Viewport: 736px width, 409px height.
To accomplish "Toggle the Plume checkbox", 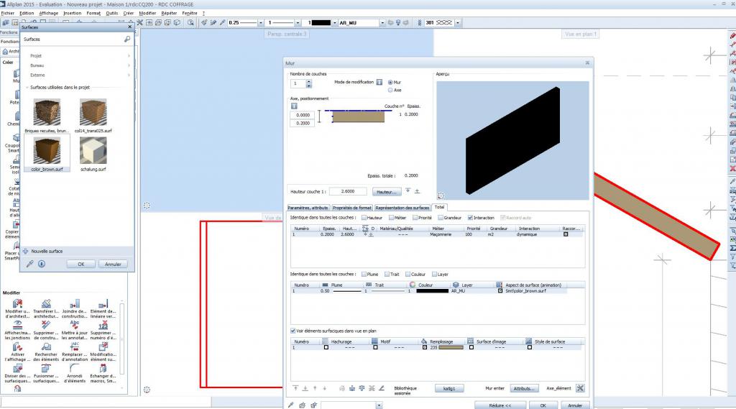I will point(364,275).
